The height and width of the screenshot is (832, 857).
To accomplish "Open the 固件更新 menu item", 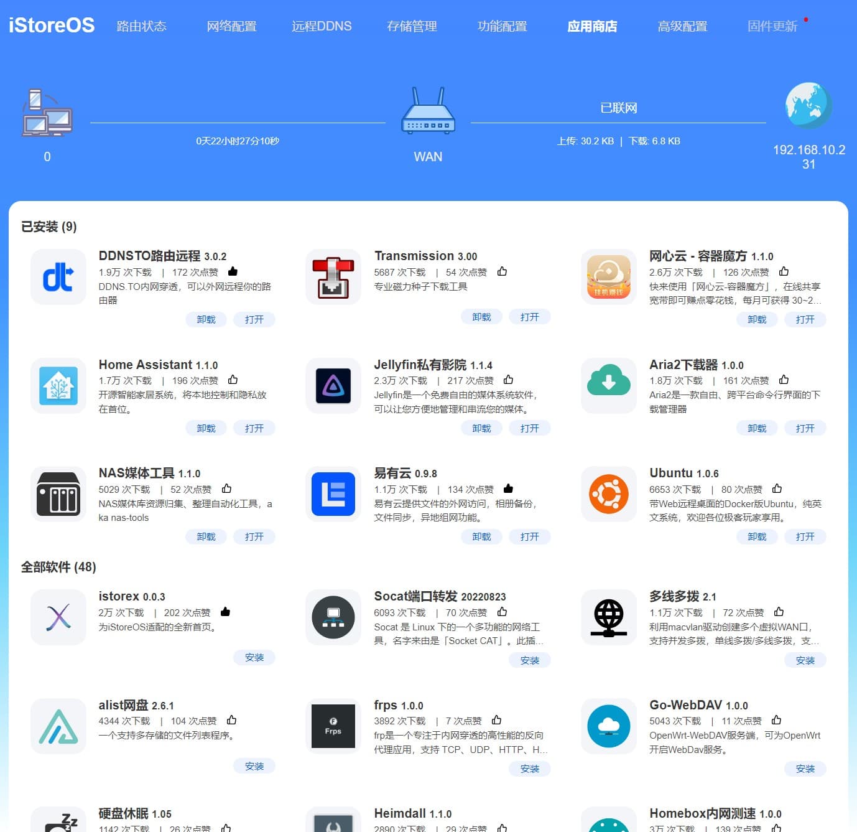I will [773, 26].
